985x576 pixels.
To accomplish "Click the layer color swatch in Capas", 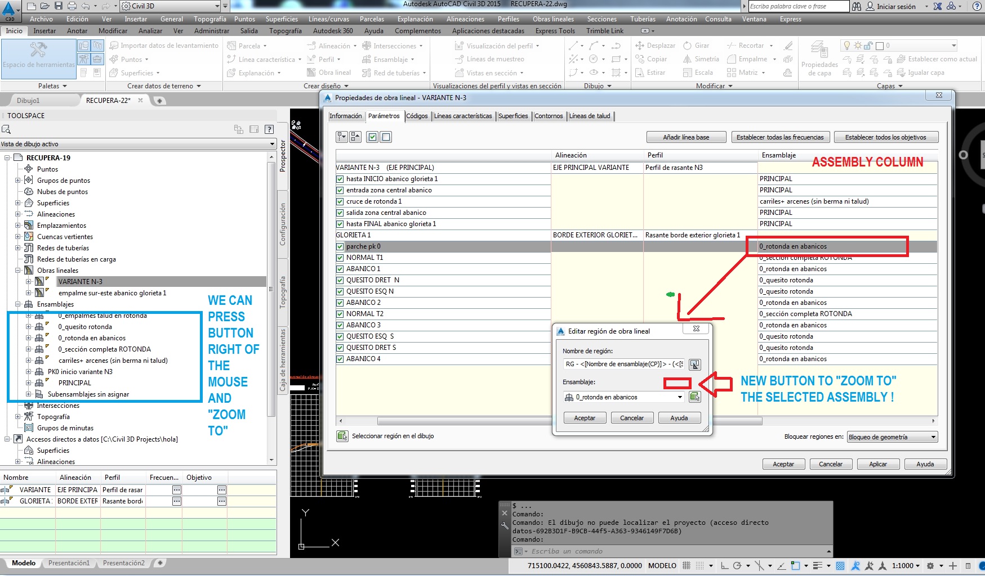I will pos(880,46).
